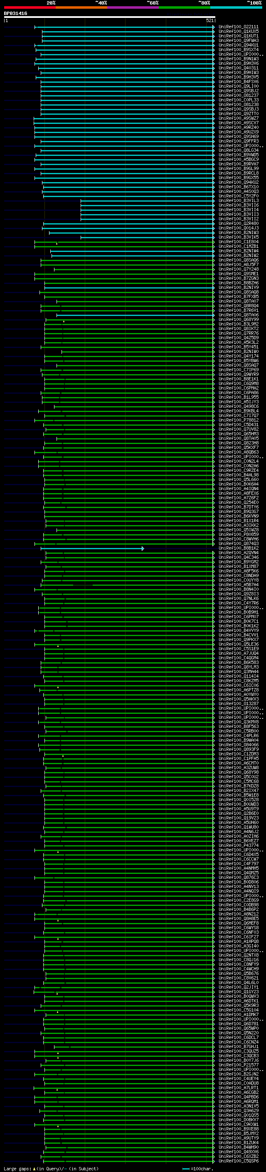Click the red 20% identity color band
Image resolution: width=266 pixels, height=1172 pixels.
30,7
